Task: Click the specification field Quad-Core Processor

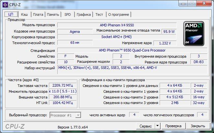Action: [x=132, y=50]
